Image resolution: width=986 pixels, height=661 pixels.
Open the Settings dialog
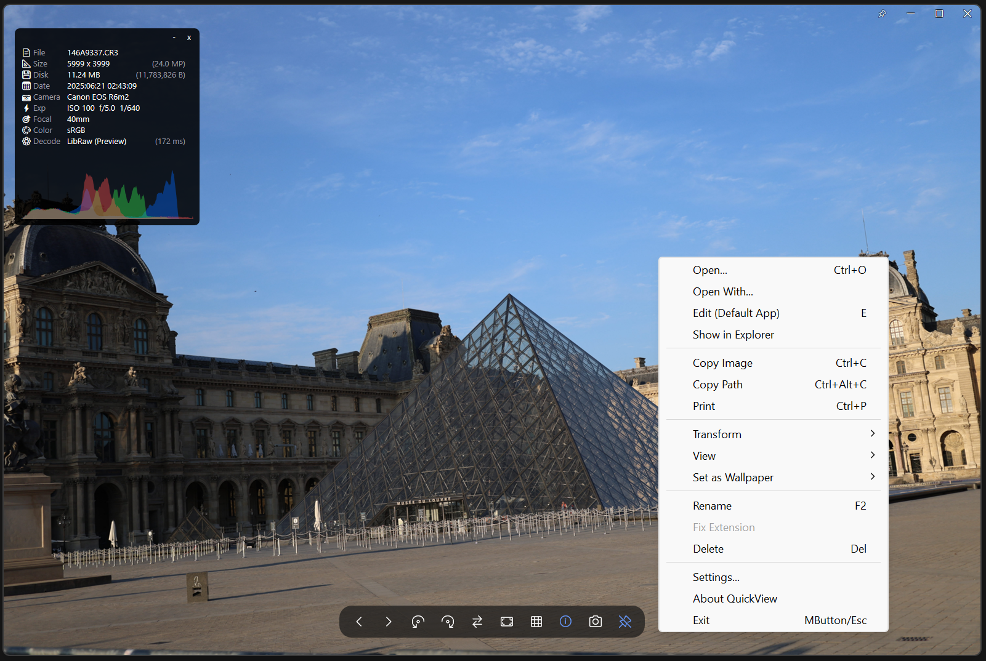click(x=716, y=577)
